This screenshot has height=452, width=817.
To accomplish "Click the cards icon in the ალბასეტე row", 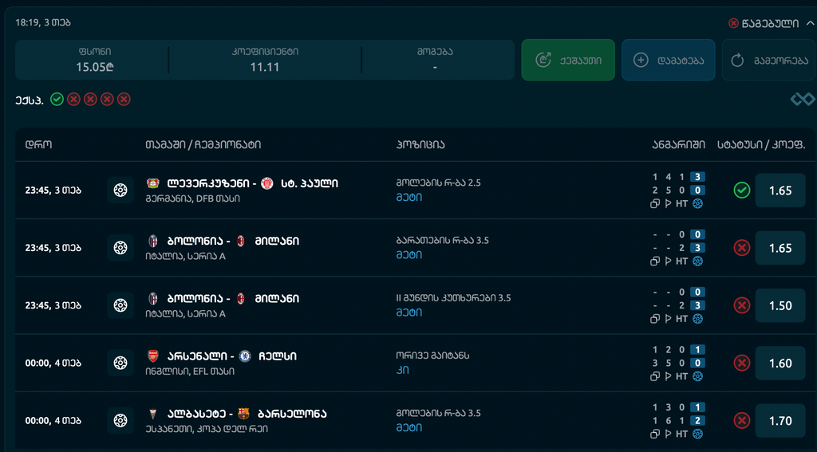I will pos(655,434).
